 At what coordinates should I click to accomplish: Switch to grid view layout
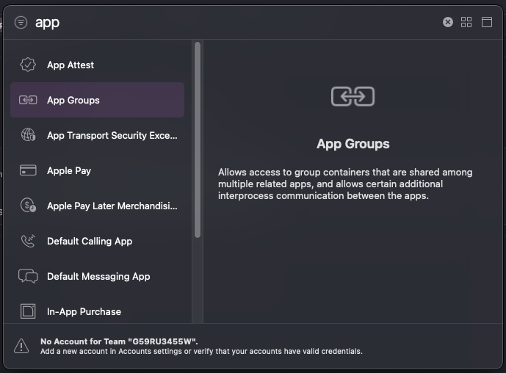466,22
